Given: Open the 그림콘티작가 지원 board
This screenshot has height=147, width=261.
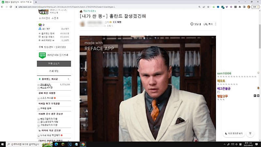Looking at the screenshot, I should (49, 125).
